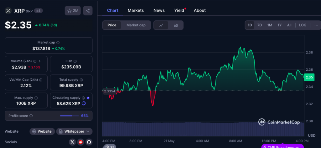
Task: Show FDV info icon
Action: tap(75, 61)
